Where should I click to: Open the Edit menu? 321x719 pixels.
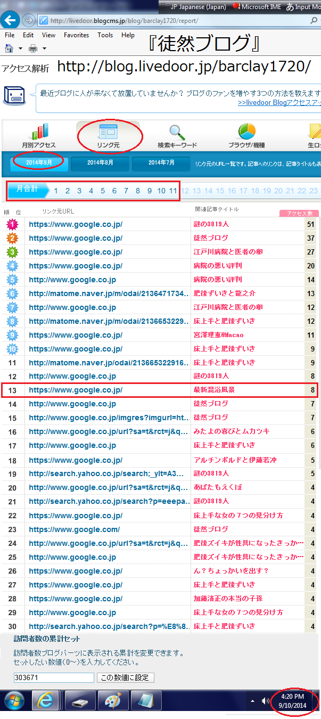(28, 35)
